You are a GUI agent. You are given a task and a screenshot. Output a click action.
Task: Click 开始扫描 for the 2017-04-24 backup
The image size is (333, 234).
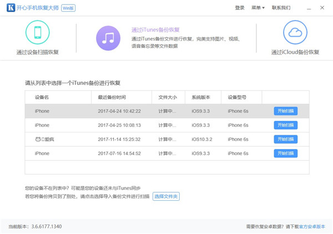[x=285, y=111]
